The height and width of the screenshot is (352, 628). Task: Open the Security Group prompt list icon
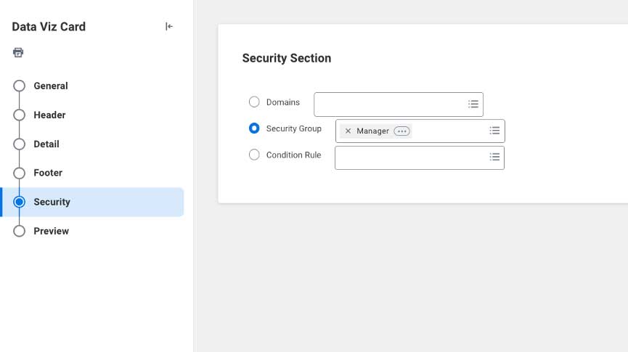point(494,131)
